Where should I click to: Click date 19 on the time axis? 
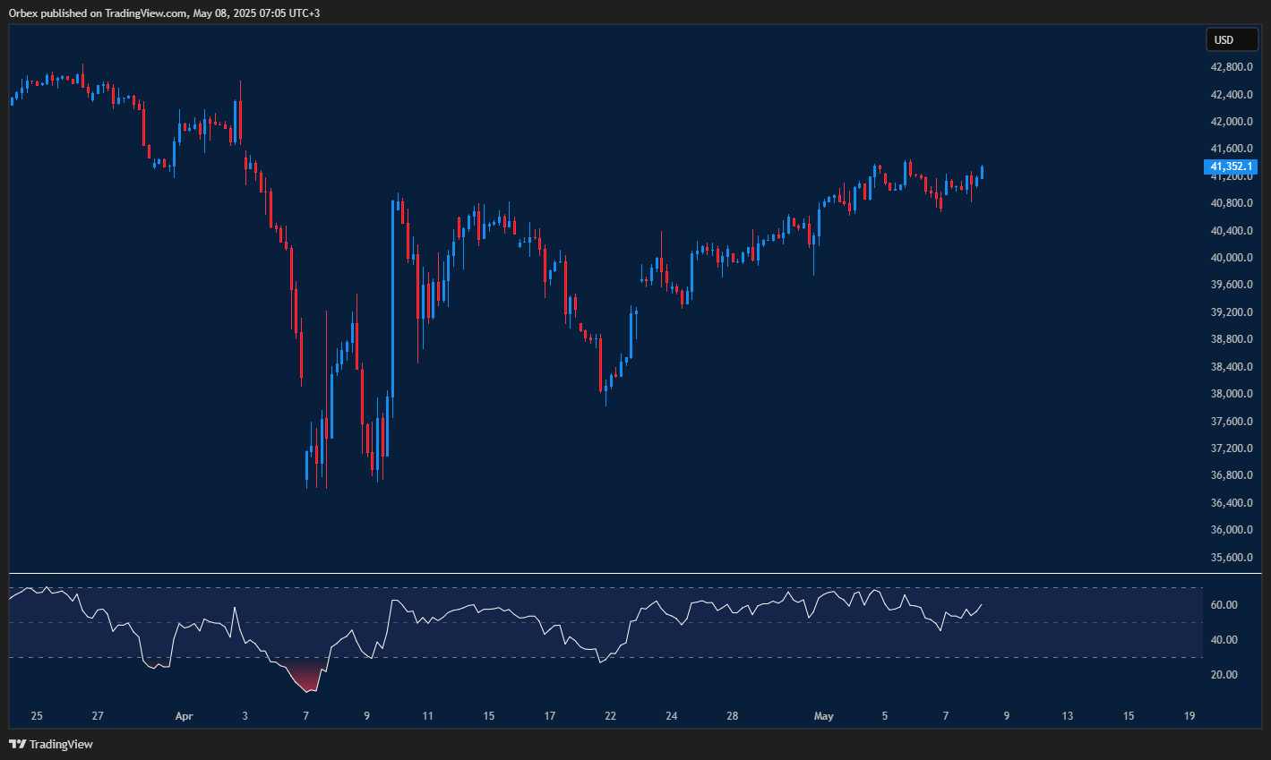coord(1189,716)
